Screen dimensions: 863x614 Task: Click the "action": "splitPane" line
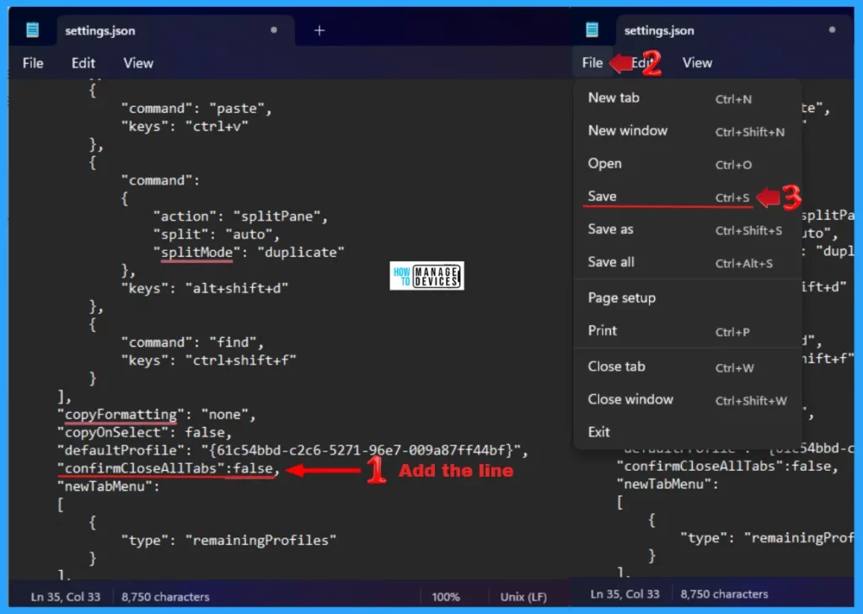point(240,216)
